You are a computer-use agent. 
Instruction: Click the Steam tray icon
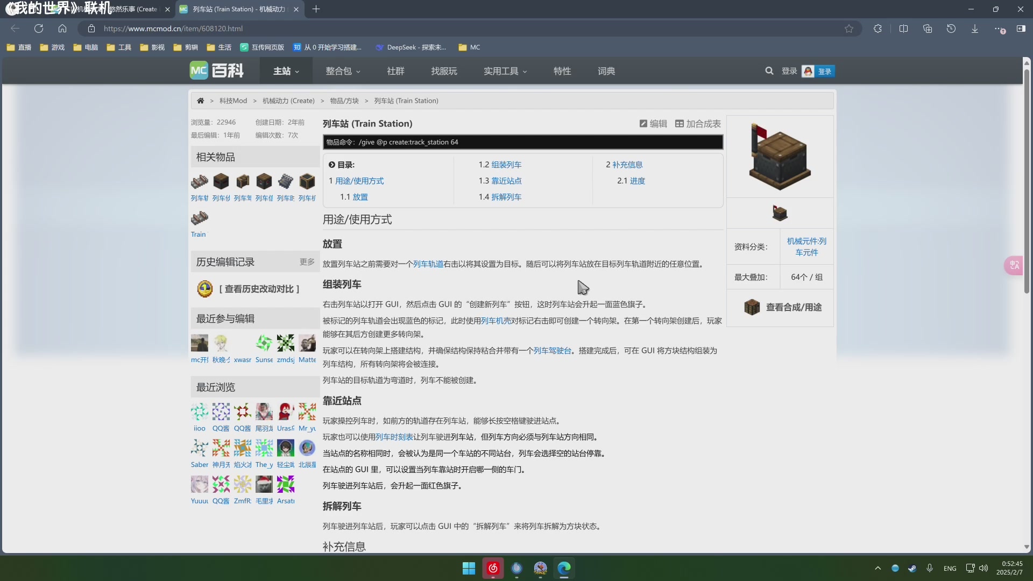912,568
